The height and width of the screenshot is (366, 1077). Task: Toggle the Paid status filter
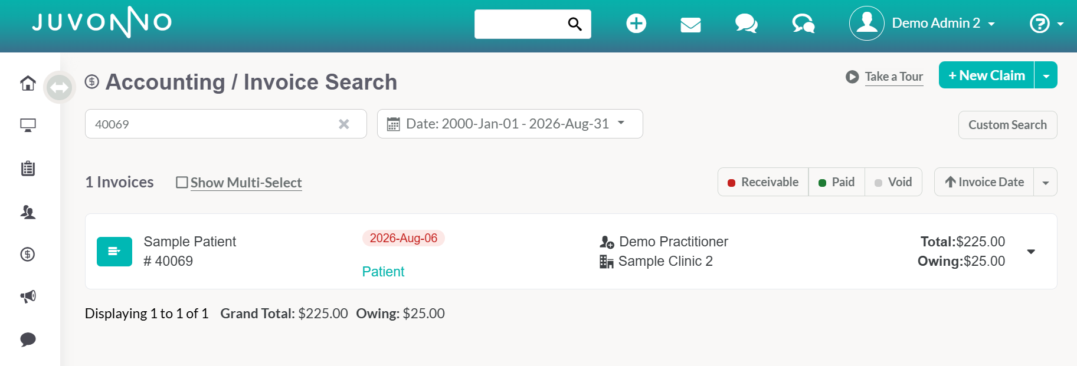coord(837,182)
